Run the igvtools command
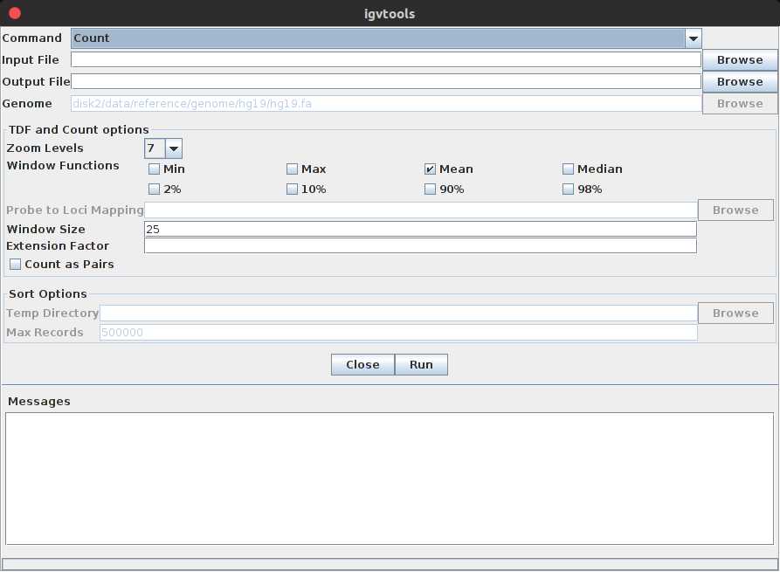 tap(421, 364)
